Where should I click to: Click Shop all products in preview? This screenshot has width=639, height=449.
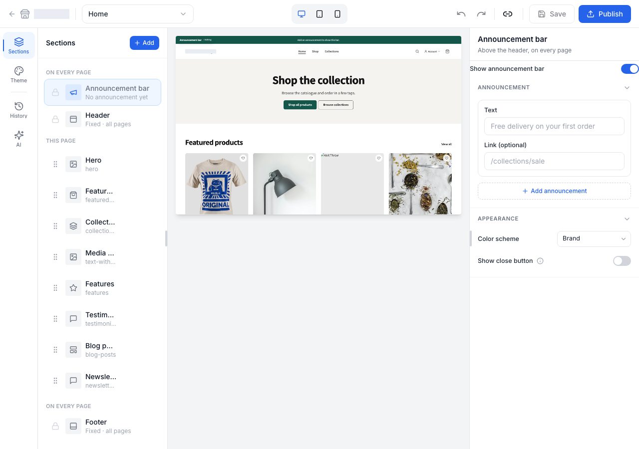pyautogui.click(x=300, y=105)
